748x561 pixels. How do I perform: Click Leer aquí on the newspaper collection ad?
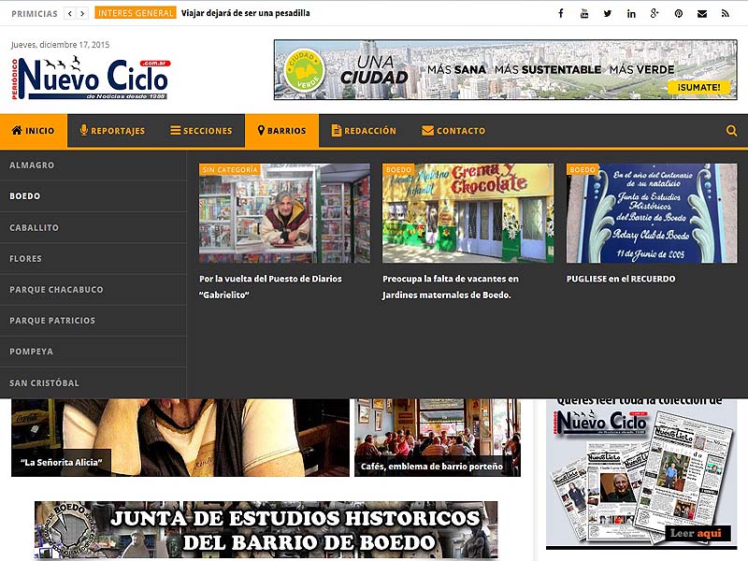696,533
